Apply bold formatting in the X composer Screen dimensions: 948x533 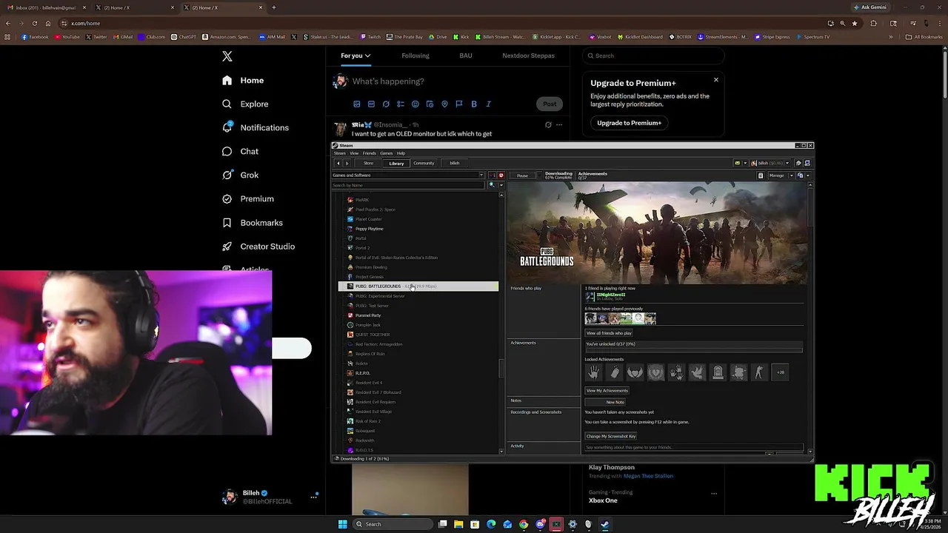[474, 104]
